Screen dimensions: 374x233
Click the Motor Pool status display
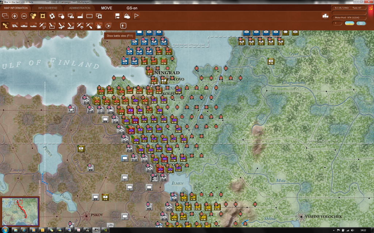tap(349, 17)
